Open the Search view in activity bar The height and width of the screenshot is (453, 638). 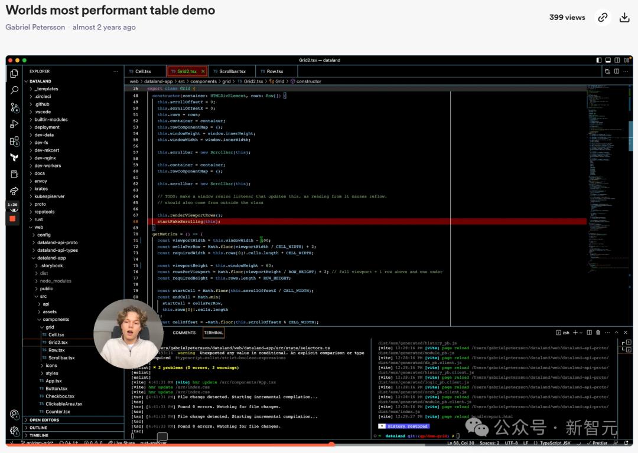14,90
